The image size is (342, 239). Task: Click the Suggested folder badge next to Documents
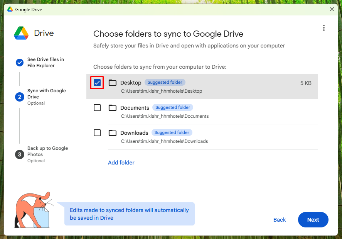click(173, 107)
